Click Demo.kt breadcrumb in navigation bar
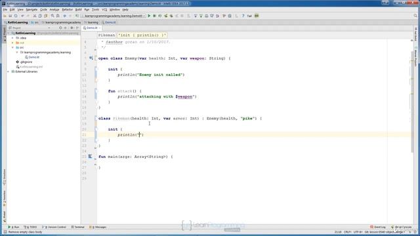 pos(109,22)
